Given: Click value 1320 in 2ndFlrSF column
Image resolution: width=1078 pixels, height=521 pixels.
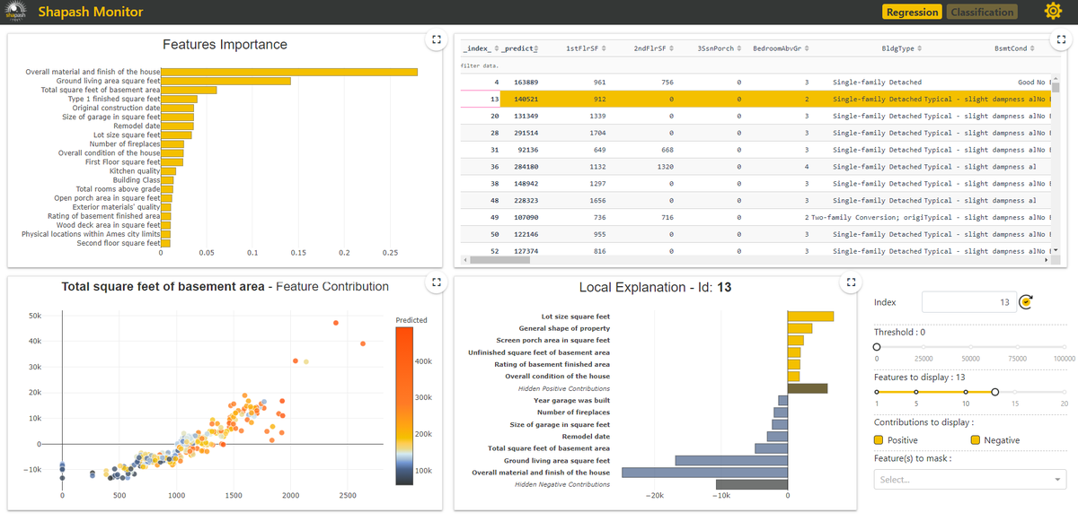Looking at the screenshot, I should click(x=665, y=167).
